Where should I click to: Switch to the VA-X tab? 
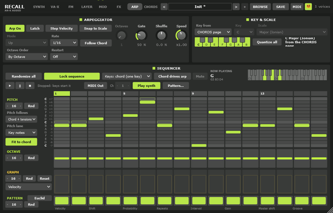tap(55, 7)
